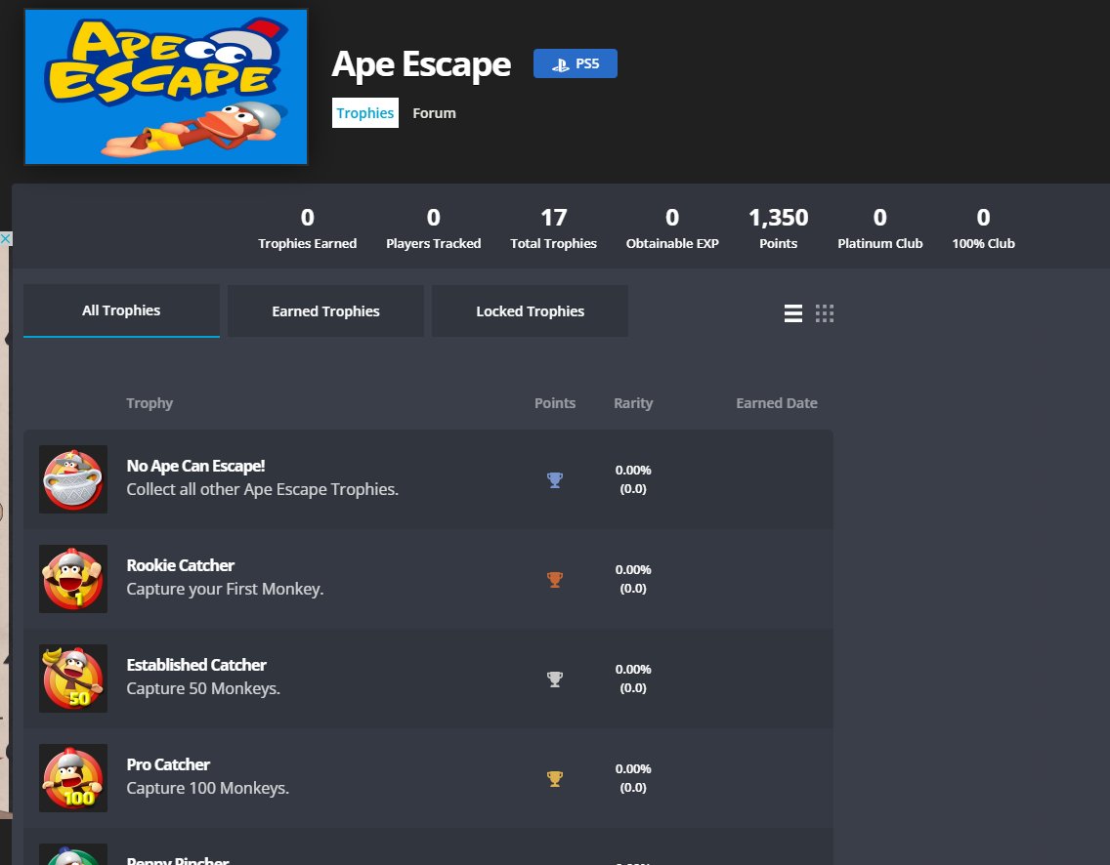Select the All Trophies tab
This screenshot has width=1110, height=865.
coord(121,311)
